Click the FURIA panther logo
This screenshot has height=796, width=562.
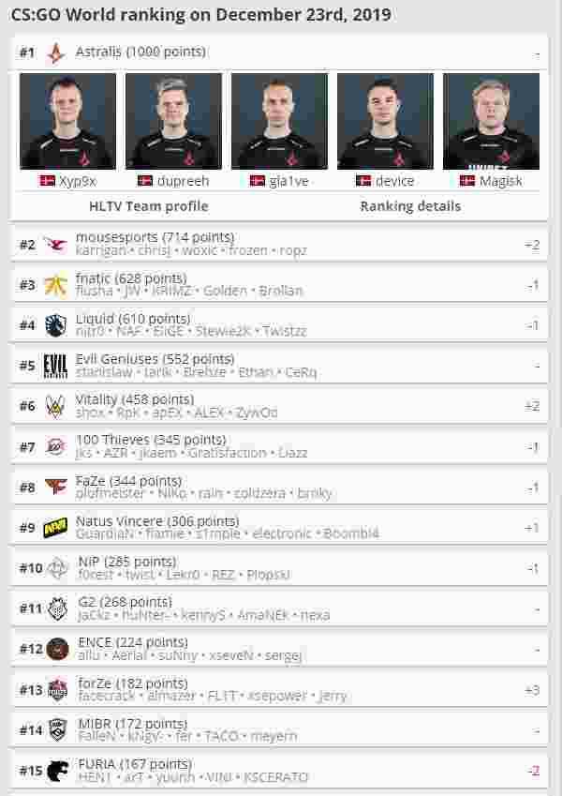pos(57,771)
